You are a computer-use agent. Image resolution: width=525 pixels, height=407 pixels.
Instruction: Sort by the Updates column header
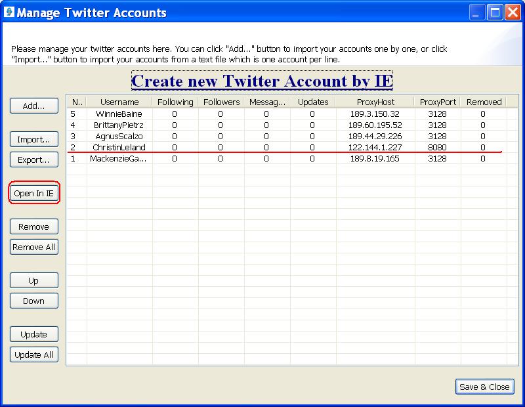click(313, 102)
